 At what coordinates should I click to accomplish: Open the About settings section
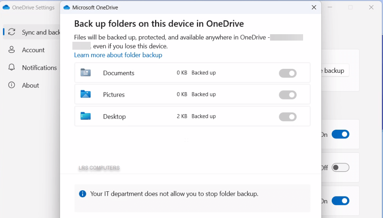pos(30,85)
